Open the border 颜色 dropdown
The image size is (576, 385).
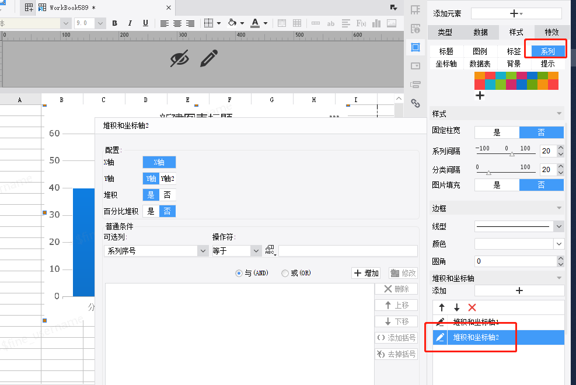point(558,244)
